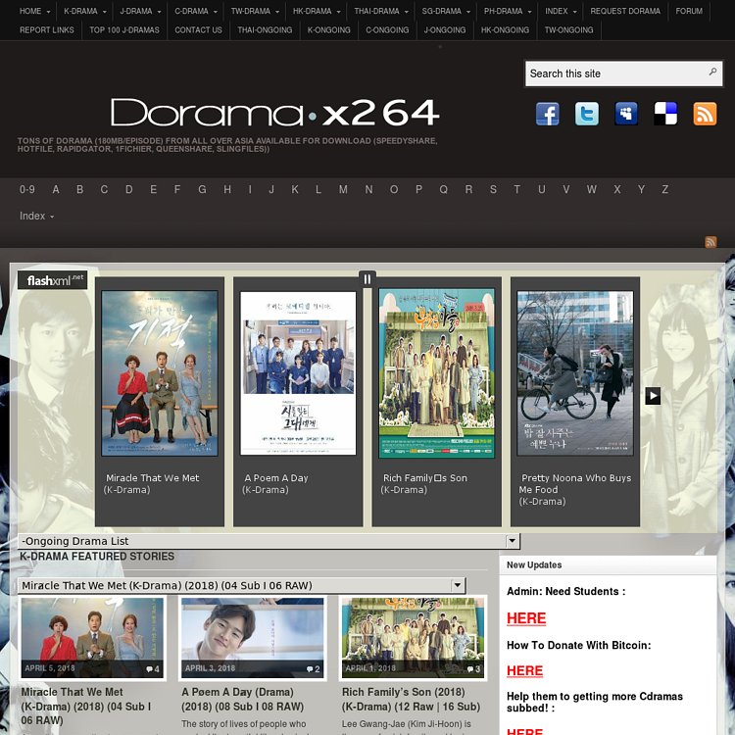The height and width of the screenshot is (735, 735).
Task: Click the flashxml.net logo badge
Action: (x=53, y=280)
